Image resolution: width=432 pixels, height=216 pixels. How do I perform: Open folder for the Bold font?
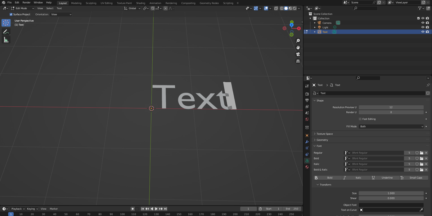click(422, 158)
